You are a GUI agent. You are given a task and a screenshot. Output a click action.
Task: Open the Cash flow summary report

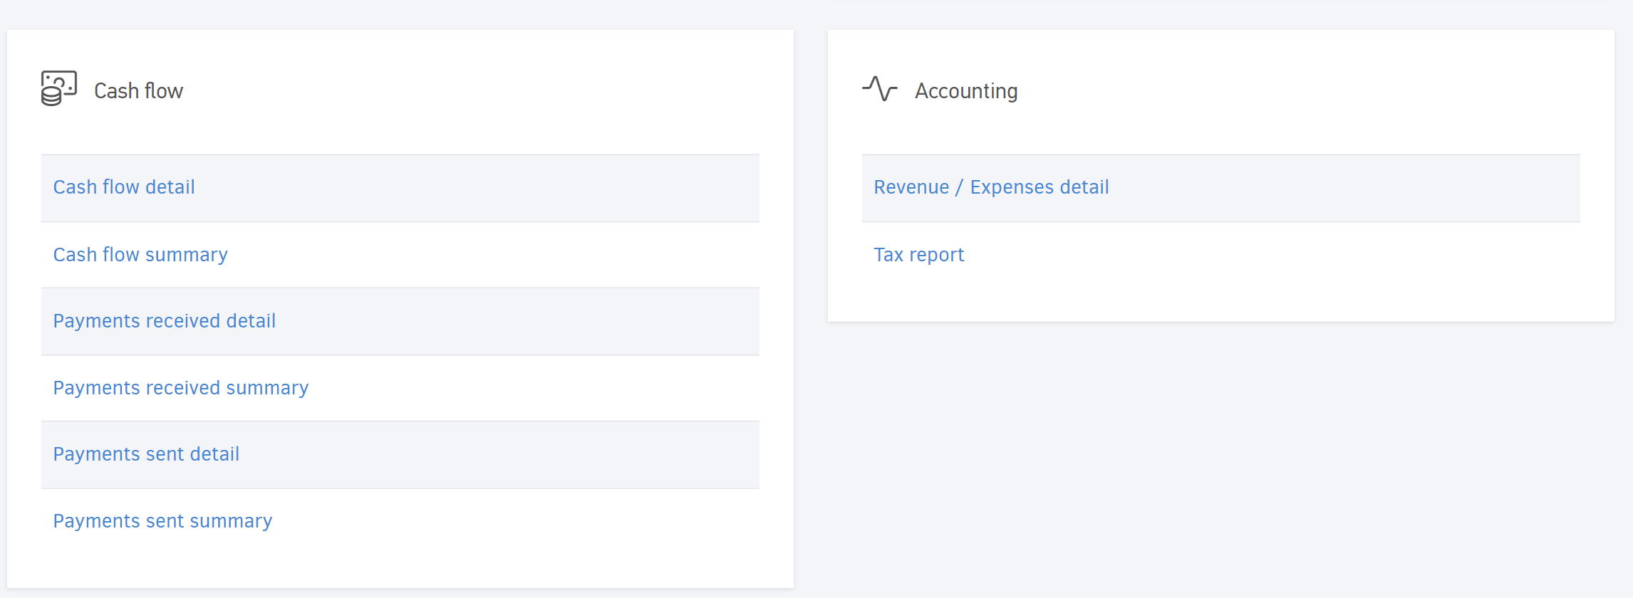tap(140, 255)
